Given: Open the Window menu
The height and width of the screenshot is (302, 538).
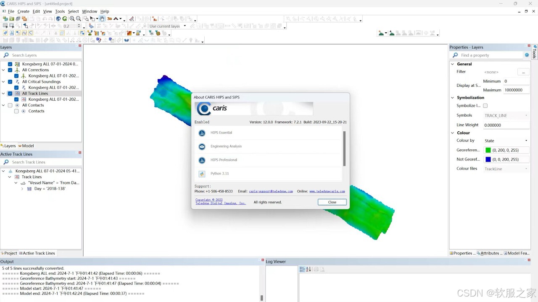Looking at the screenshot, I should pyautogui.click(x=90, y=11).
